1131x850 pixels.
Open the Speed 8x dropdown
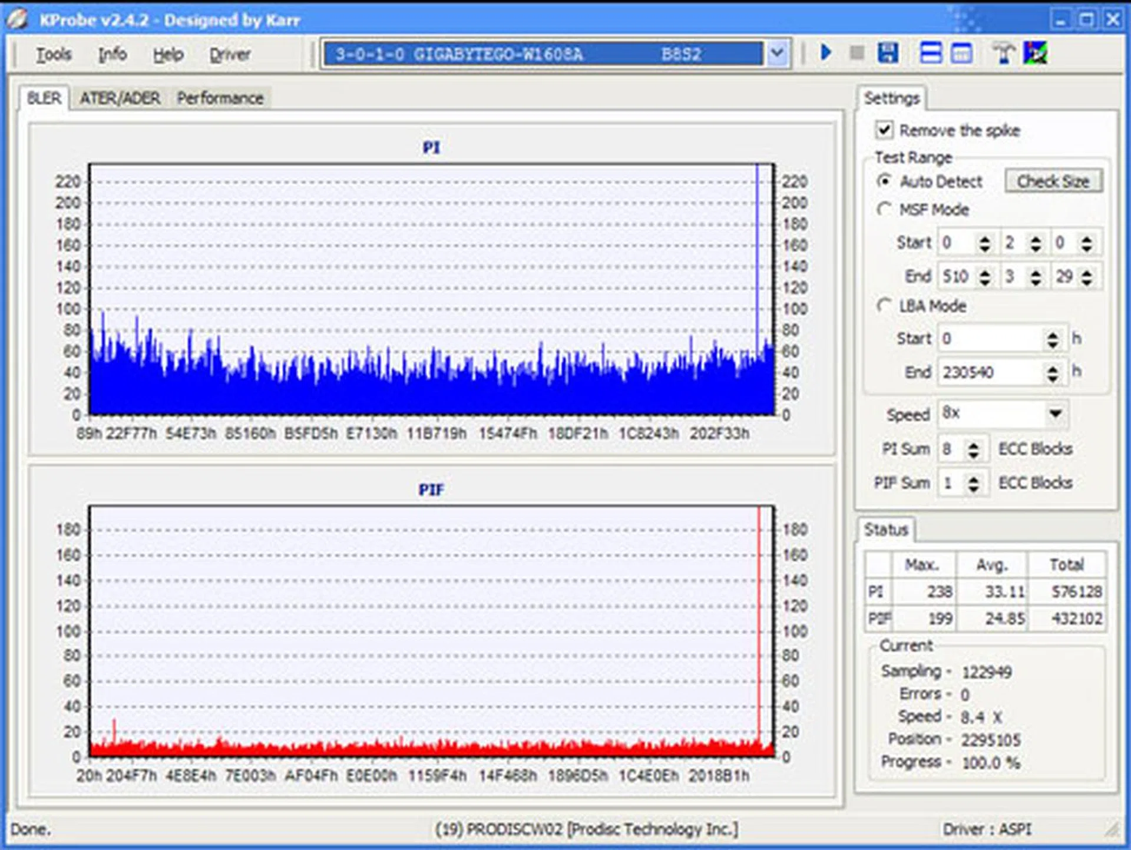click(x=1055, y=414)
